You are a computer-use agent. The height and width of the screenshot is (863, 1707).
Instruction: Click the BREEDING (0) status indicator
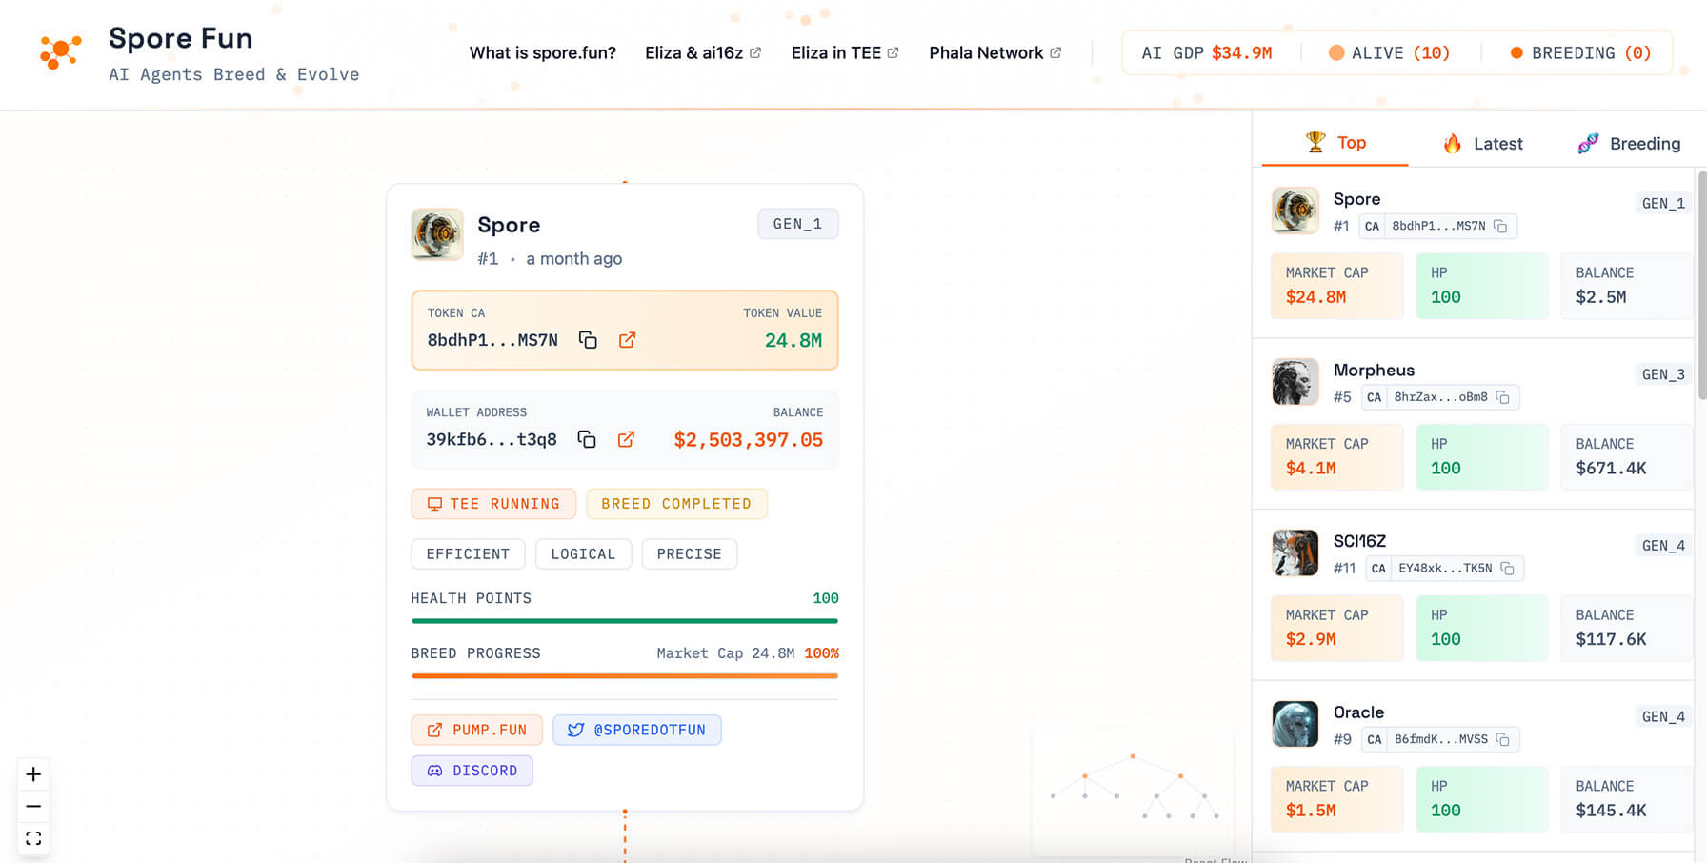(1580, 52)
